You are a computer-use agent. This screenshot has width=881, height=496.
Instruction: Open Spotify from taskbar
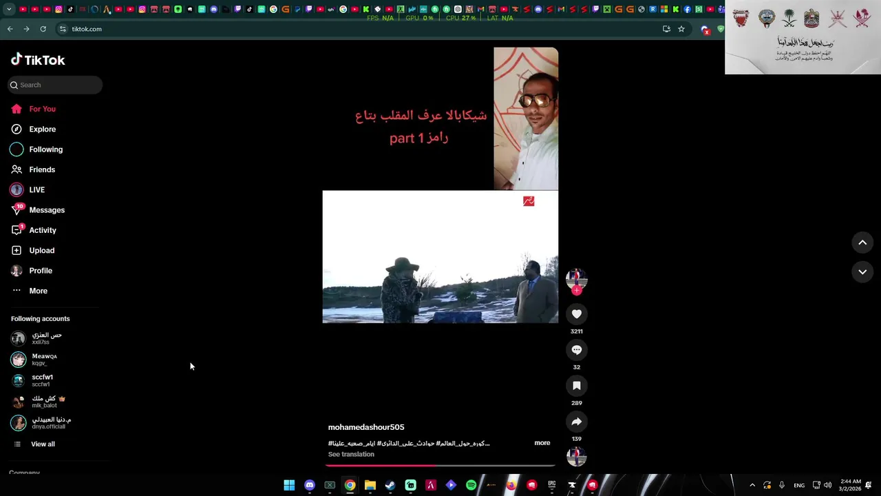tap(471, 485)
